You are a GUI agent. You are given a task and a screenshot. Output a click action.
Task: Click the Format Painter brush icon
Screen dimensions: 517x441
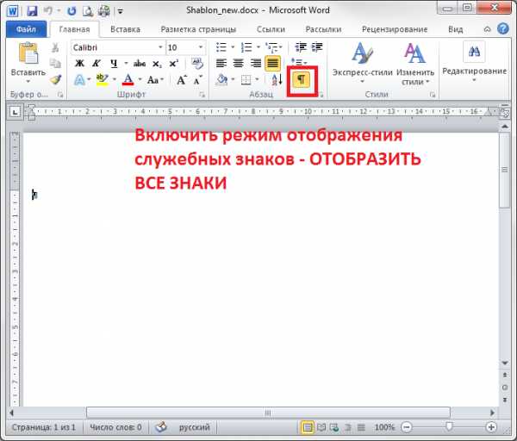(55, 79)
